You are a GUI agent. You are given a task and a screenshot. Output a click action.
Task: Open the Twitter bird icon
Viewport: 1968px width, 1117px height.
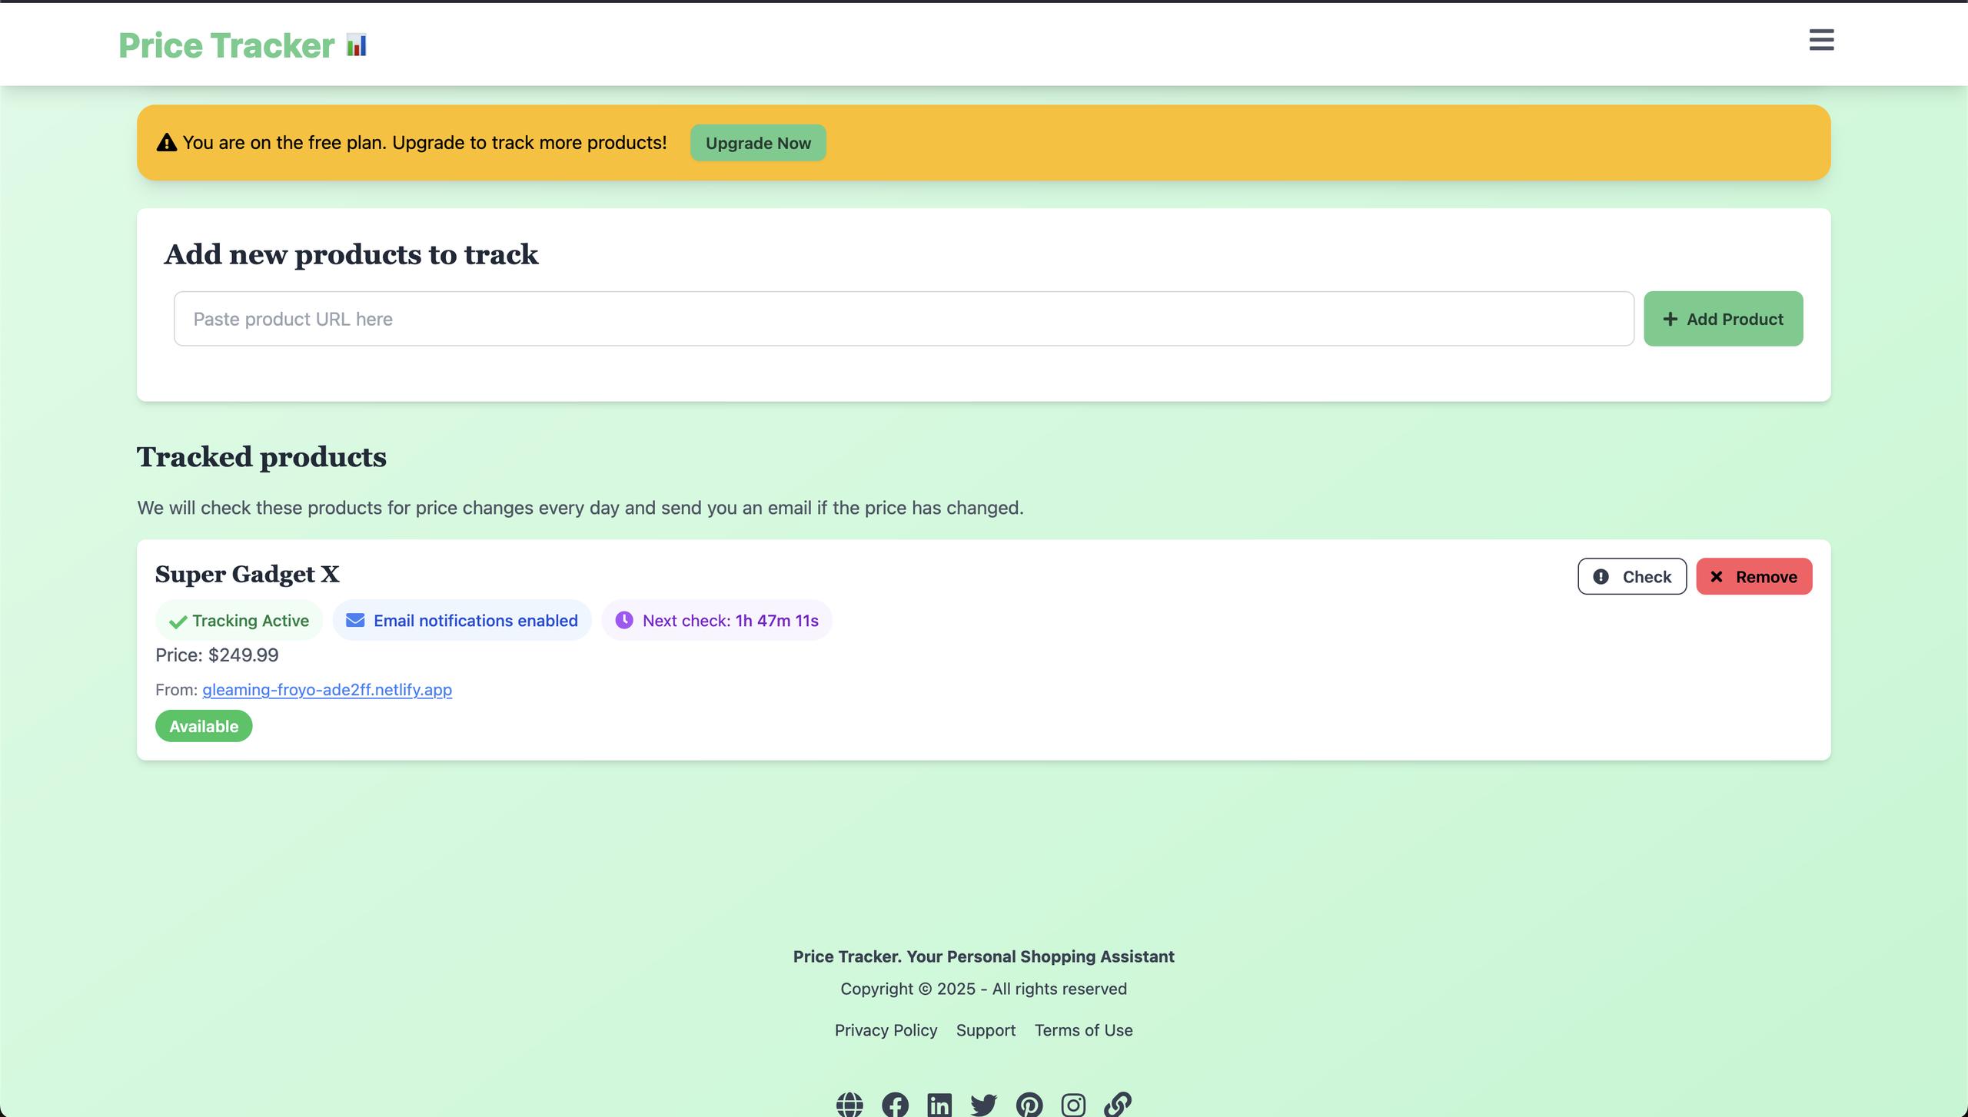(x=984, y=1105)
